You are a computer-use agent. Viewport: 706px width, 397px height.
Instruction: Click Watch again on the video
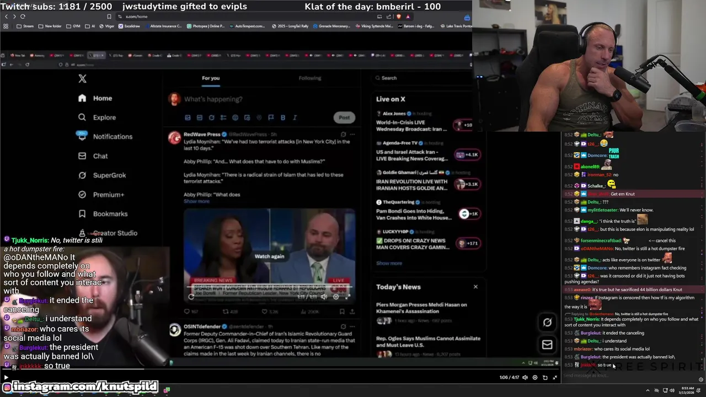pos(269,256)
